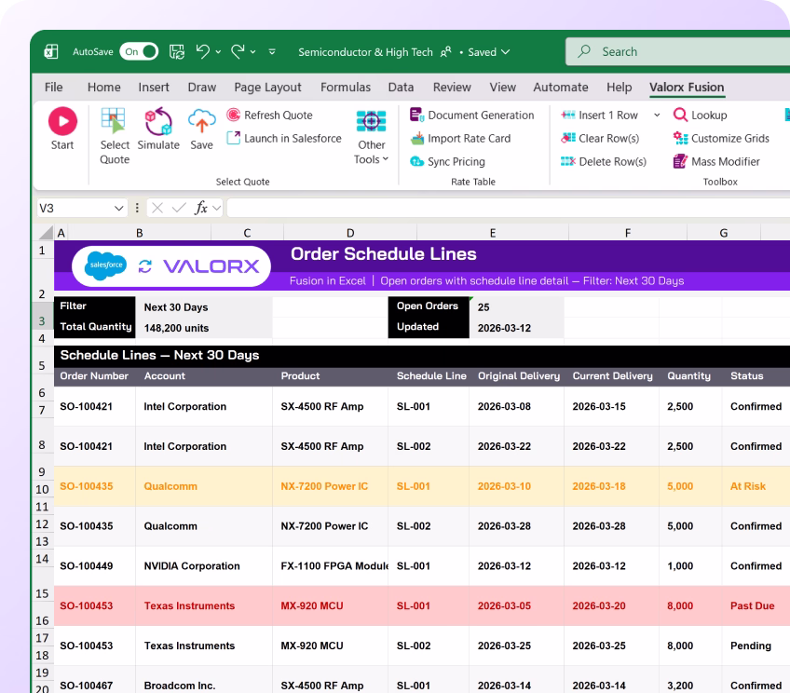Select the Valorx Fusion tab
The image size is (790, 693).
coord(687,88)
